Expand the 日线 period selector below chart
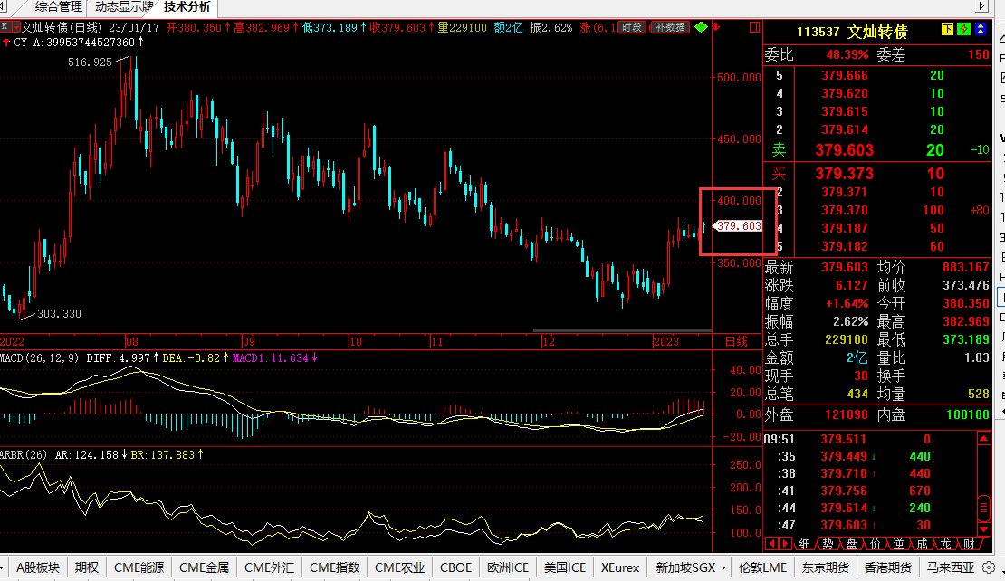 pos(737,341)
